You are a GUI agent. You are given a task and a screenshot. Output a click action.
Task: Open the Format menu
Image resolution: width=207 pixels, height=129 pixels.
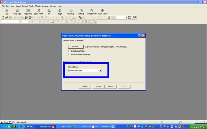tap(25, 6)
